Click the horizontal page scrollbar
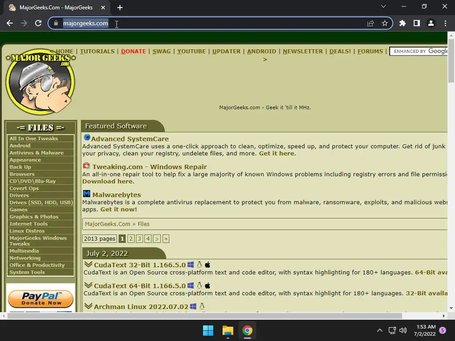 click(204, 316)
